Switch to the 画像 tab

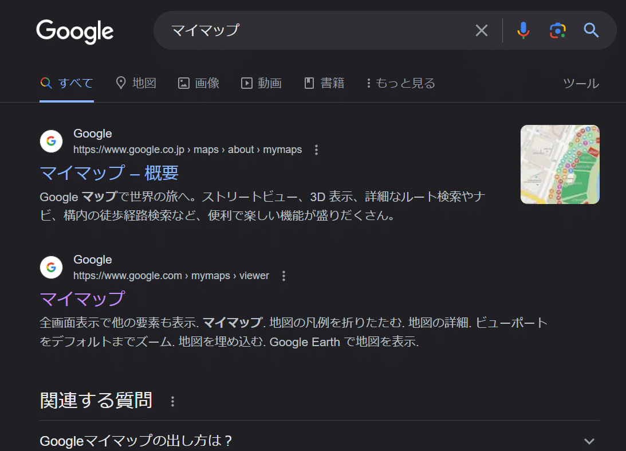(x=199, y=83)
